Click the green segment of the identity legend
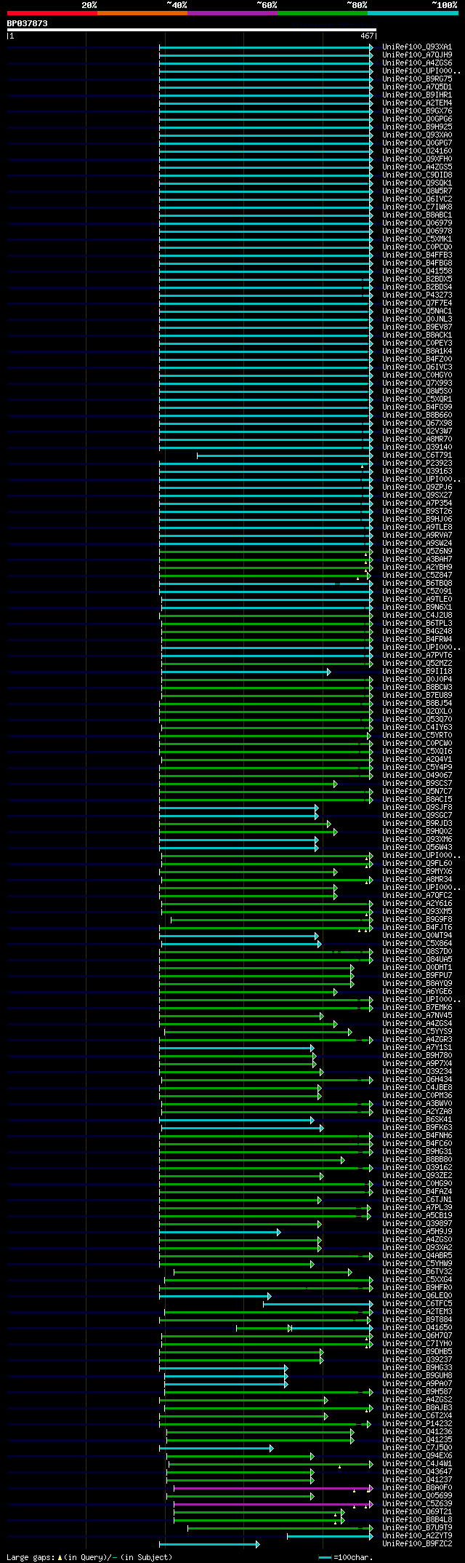 (323, 13)
